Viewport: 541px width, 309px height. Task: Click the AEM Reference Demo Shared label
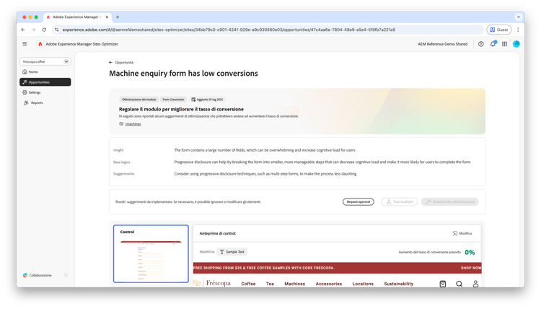(x=443, y=44)
